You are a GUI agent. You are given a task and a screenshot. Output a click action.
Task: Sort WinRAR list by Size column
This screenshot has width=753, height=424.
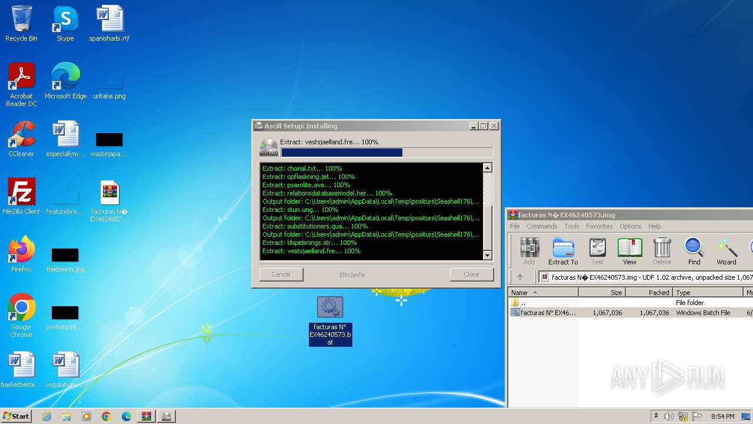tap(602, 292)
